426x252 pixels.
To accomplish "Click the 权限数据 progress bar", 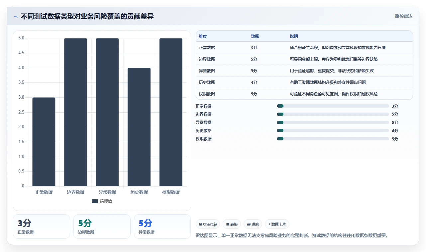I will pos(333,139).
